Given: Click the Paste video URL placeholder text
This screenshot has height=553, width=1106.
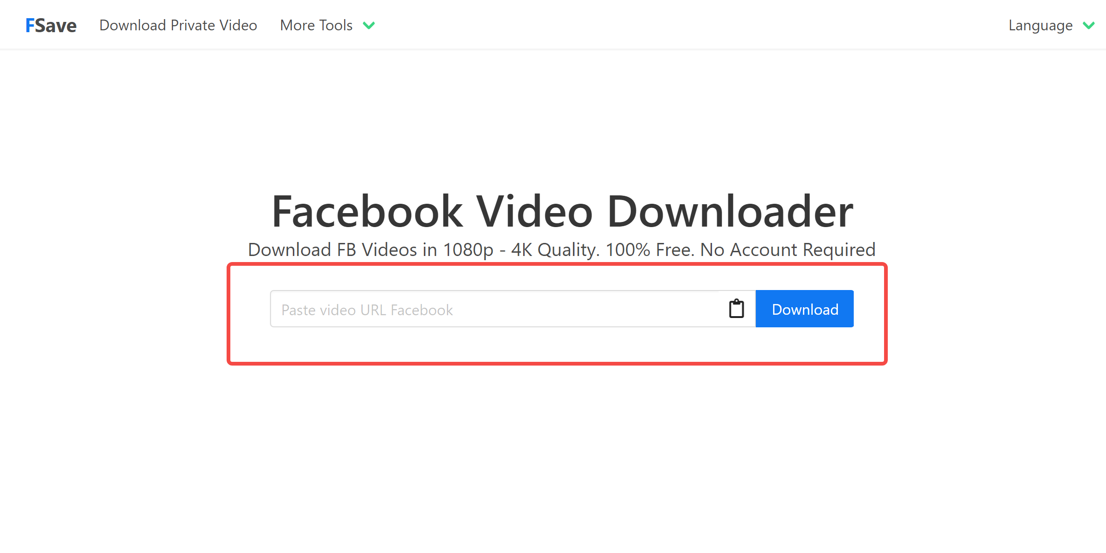Looking at the screenshot, I should 367,310.
